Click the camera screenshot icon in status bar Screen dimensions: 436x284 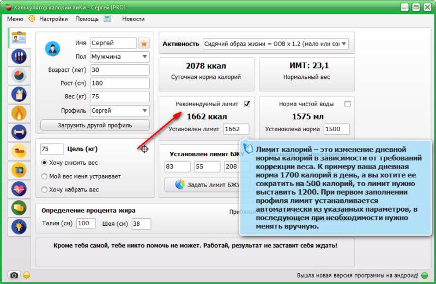pyautogui.click(x=14, y=275)
